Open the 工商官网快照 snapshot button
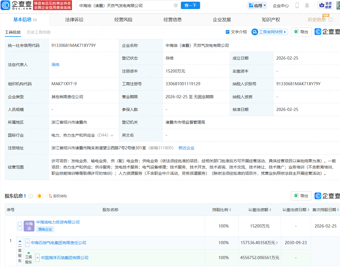 (x=269, y=32)
